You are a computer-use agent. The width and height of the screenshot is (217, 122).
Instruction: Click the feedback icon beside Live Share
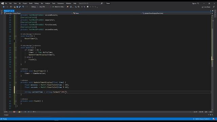pyautogui.click(x=214, y=7)
